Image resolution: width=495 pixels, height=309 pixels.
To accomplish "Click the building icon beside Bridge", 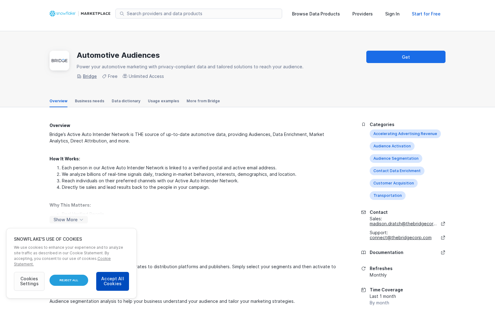I will click(x=79, y=76).
